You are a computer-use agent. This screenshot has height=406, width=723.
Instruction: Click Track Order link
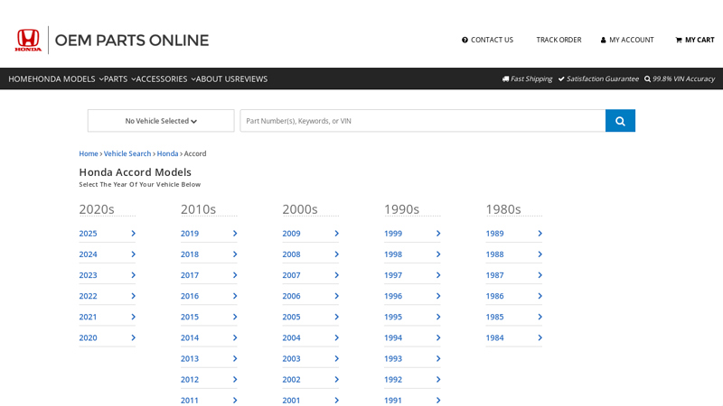click(x=559, y=40)
